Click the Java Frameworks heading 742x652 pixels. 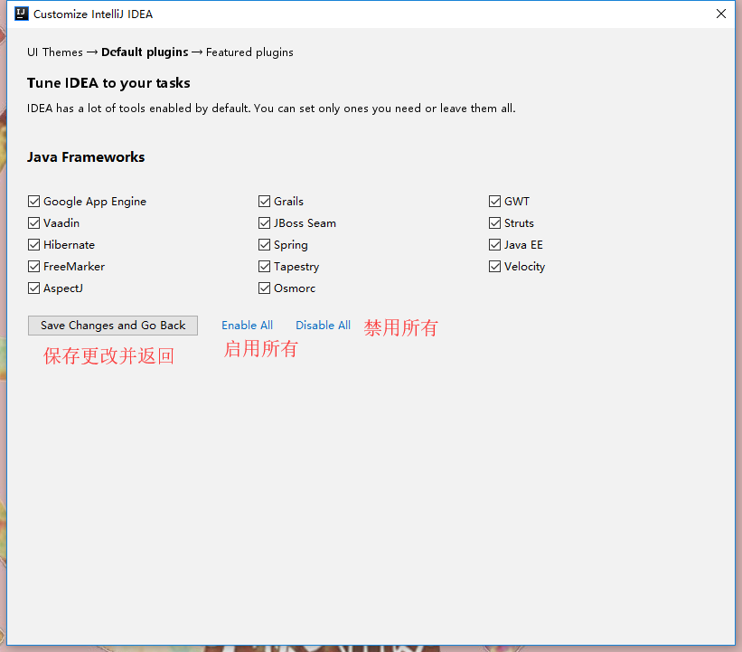pos(86,157)
